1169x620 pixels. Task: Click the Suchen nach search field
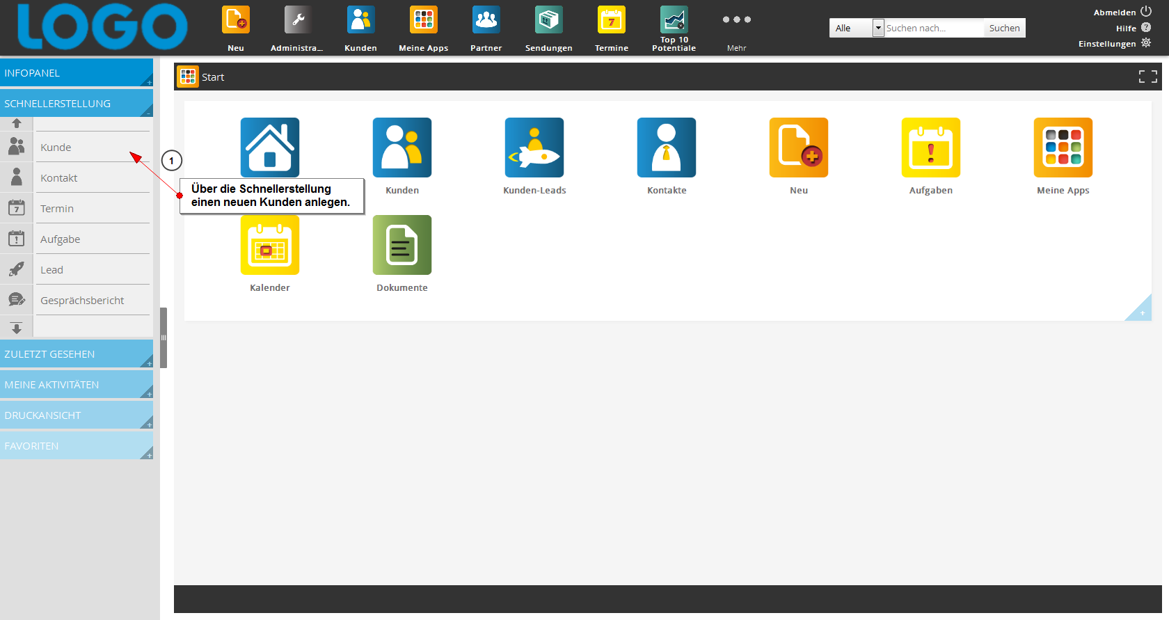coord(932,28)
